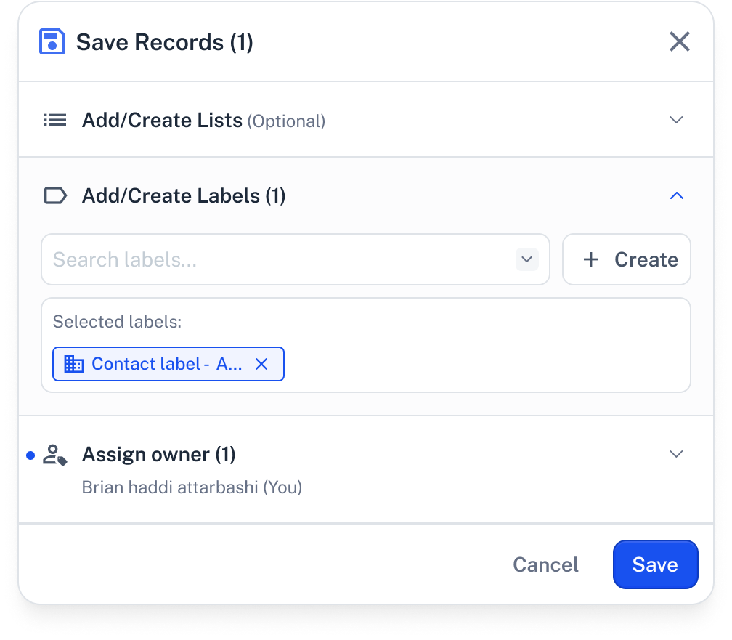Click the list icon beside Add/Create Lists
This screenshot has width=732, height=640.
coord(55,120)
